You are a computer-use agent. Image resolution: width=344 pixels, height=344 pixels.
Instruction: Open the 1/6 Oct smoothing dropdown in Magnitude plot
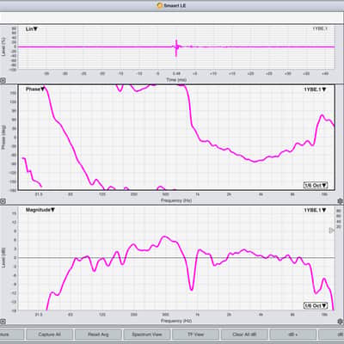[x=316, y=305]
